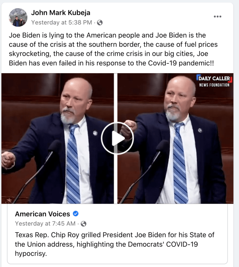Open John Mark Kubeja's profile picture
Viewport: 239px width, 267px height.
[x=18, y=17]
